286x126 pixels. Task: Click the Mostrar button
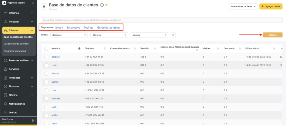pos(272,35)
